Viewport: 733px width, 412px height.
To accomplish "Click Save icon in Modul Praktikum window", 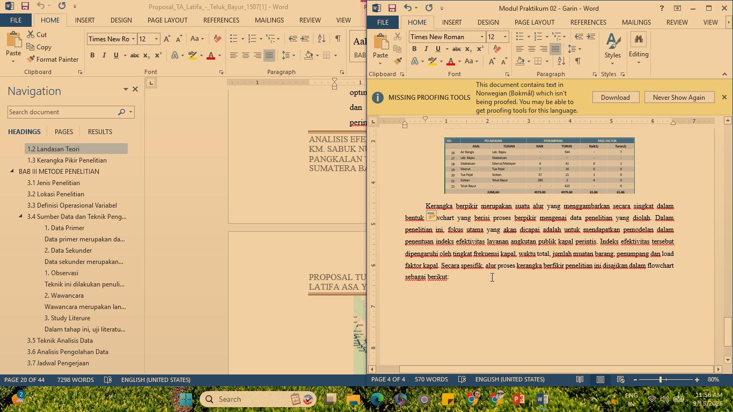I will coord(392,8).
